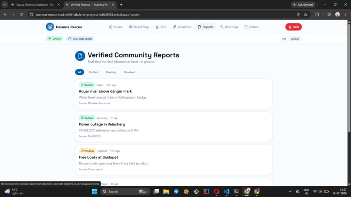Close the Verified Reports browser tab
351x197 pixels.
(113, 4)
